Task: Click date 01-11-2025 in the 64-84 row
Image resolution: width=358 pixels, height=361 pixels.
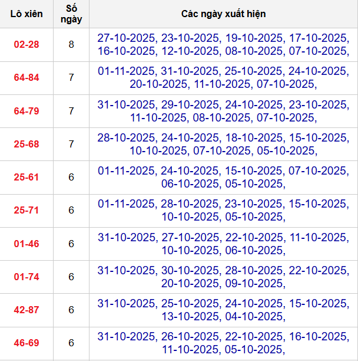Action: 127,71
